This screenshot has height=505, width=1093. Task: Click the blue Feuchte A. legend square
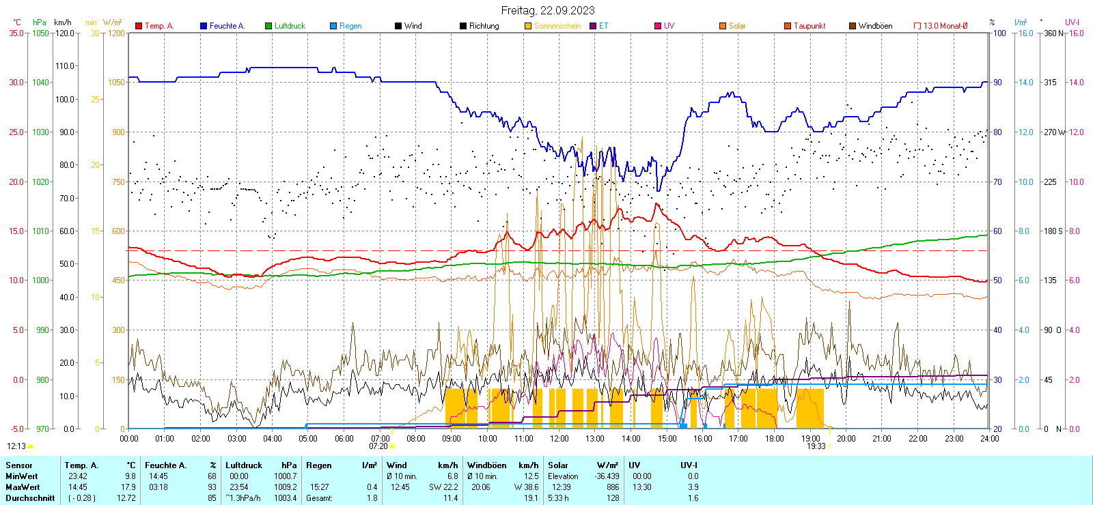(204, 26)
